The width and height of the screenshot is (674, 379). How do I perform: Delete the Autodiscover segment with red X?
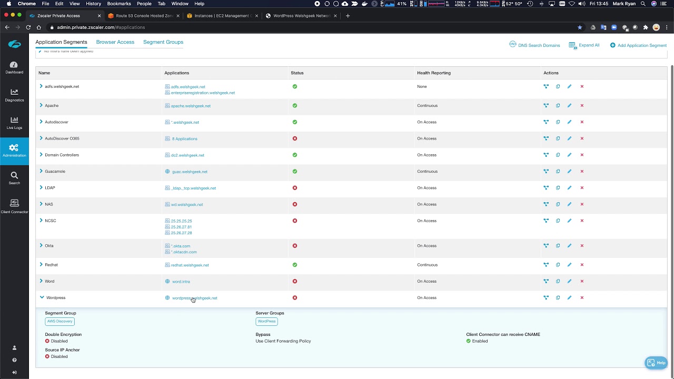tap(582, 122)
